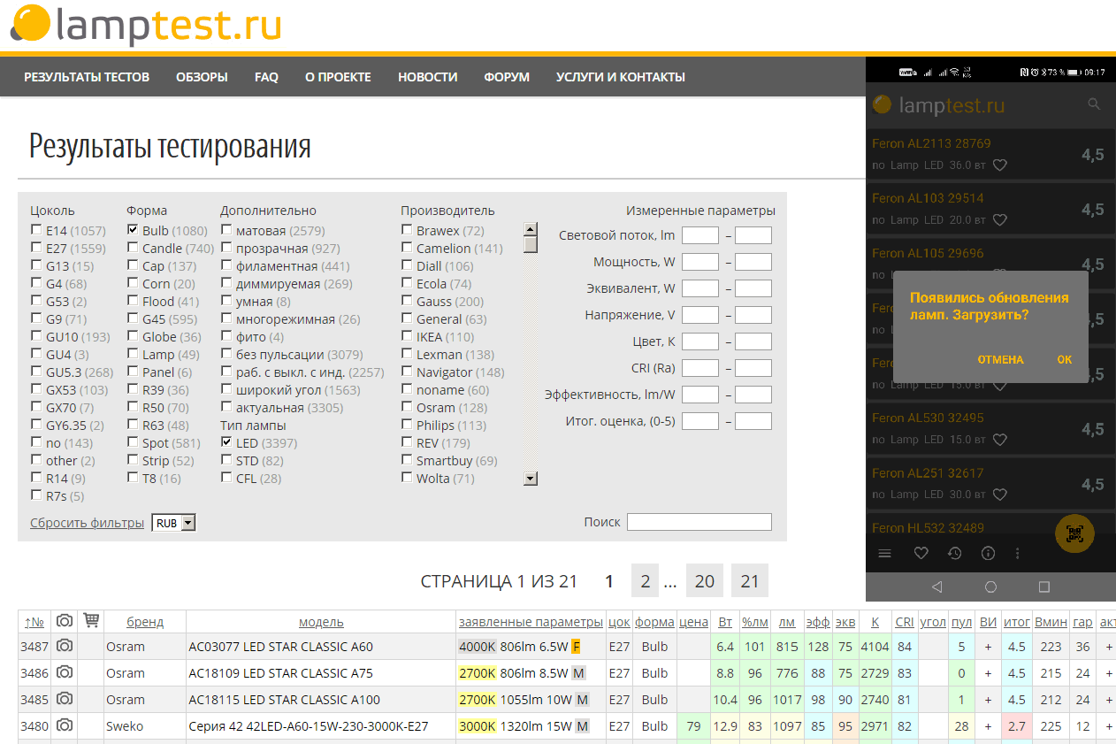Go to results page 20
Screen dimensions: 1116x744
point(705,580)
